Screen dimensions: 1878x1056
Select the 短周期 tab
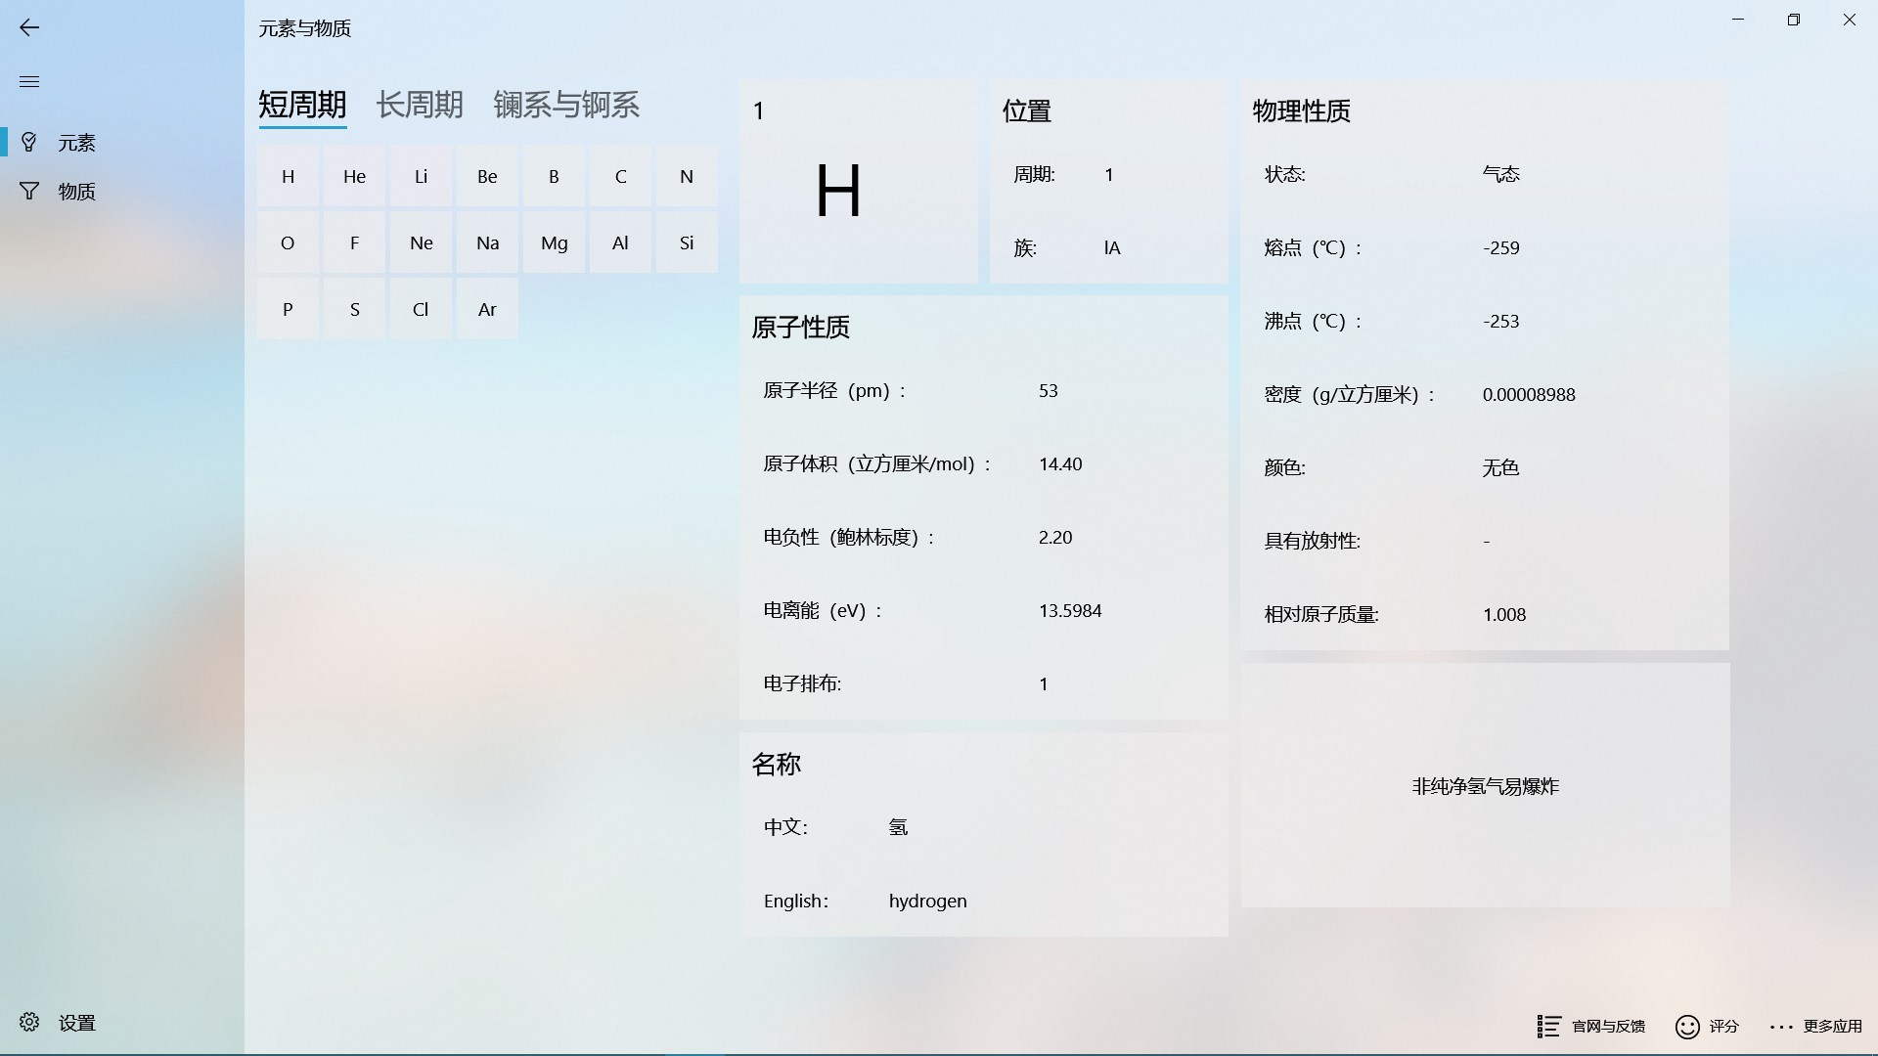pos(302,105)
